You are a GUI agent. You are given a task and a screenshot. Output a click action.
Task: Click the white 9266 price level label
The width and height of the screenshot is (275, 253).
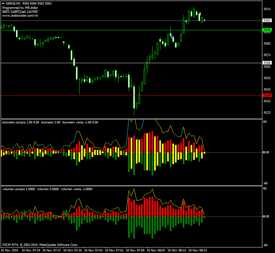(x=267, y=63)
